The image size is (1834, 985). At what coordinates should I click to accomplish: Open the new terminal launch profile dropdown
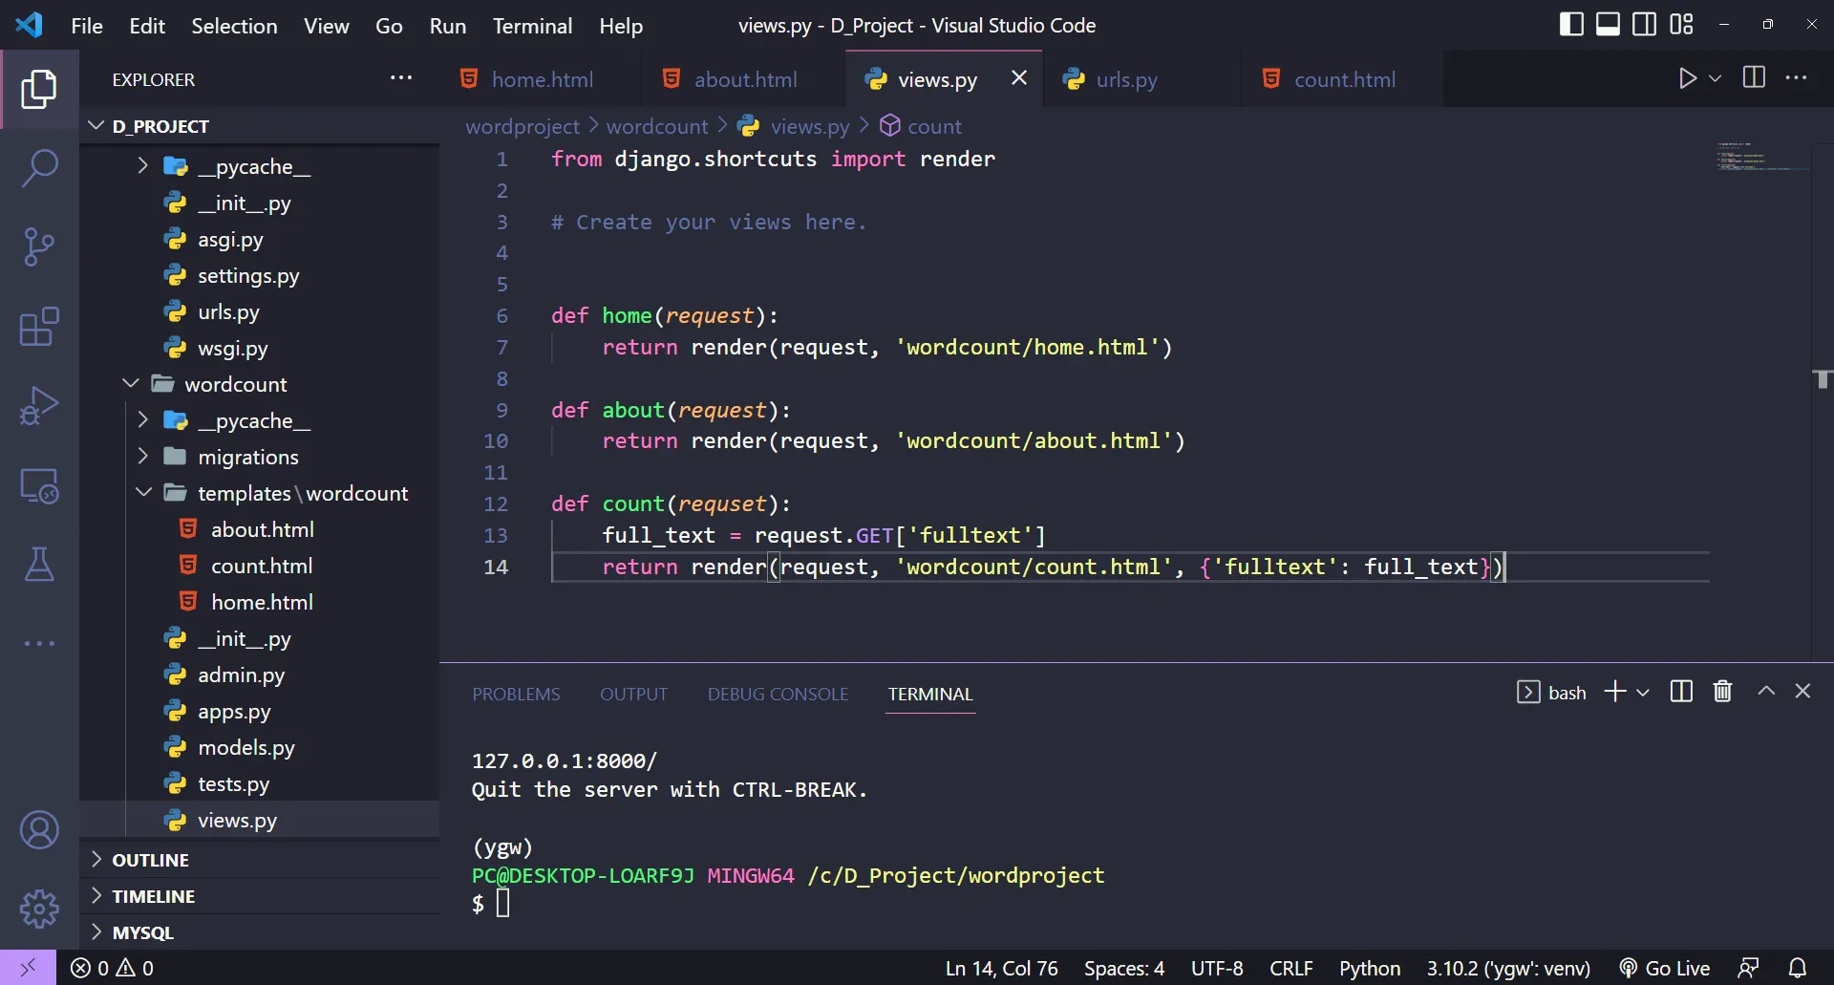tap(1643, 693)
